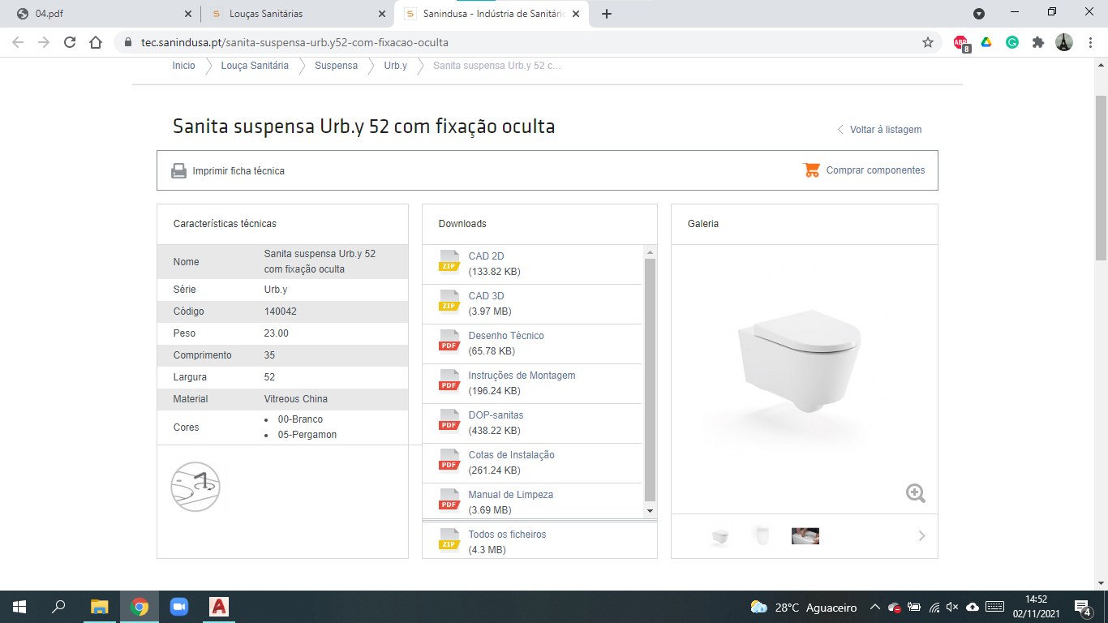The image size is (1108, 623).
Task: Click the Urb.y breadcrumb link
Action: point(396,66)
